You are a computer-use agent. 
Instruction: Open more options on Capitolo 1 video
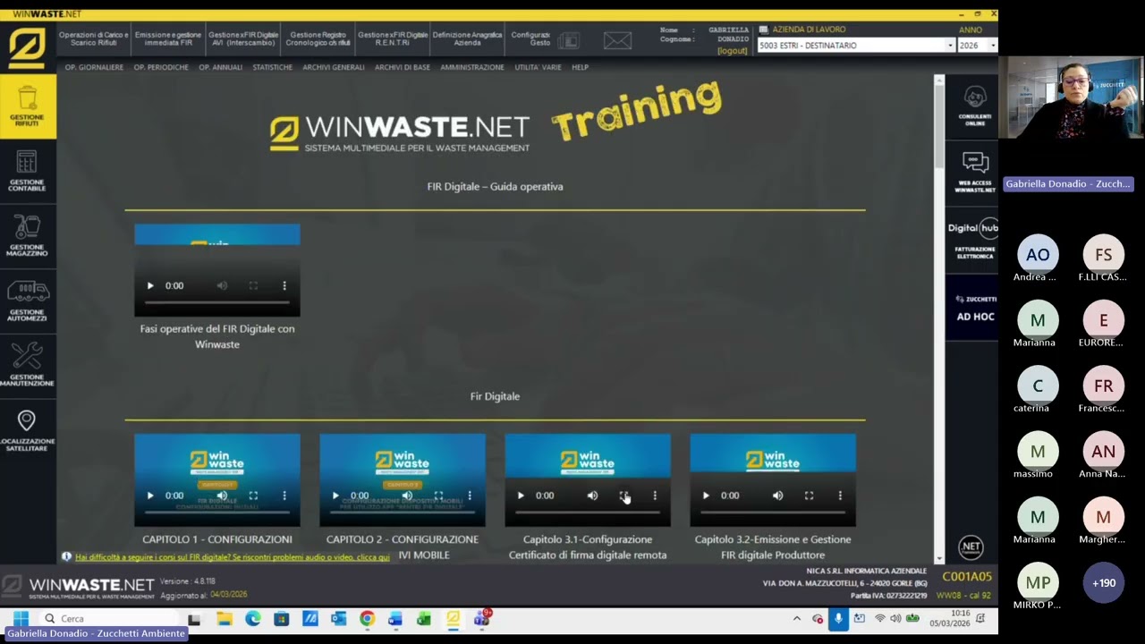click(x=284, y=496)
